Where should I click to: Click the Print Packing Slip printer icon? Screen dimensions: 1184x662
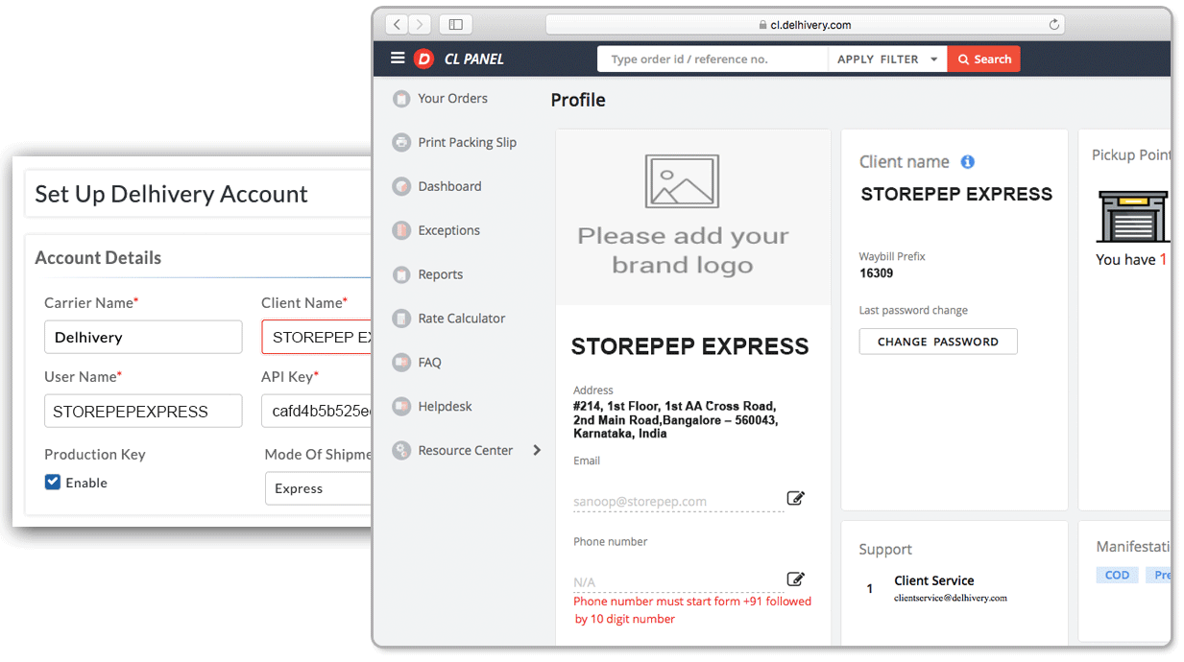point(401,143)
